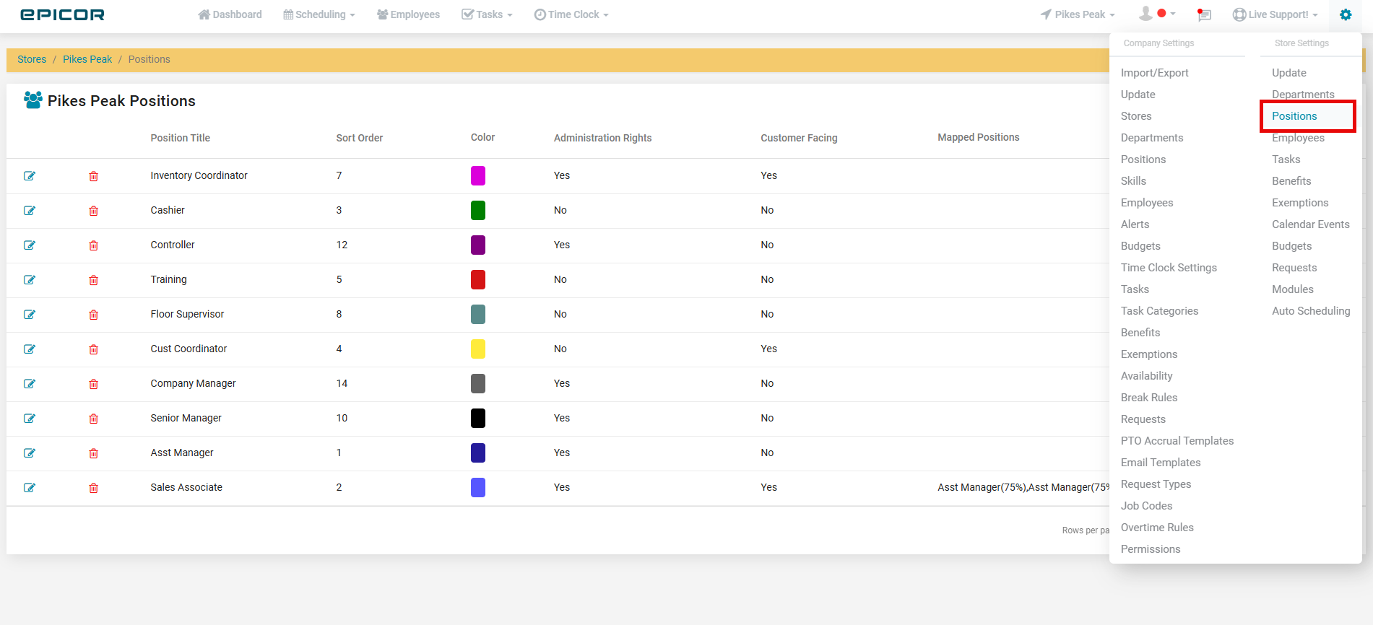Open Availability in Company Settings
The image size is (1373, 625).
(x=1146, y=376)
